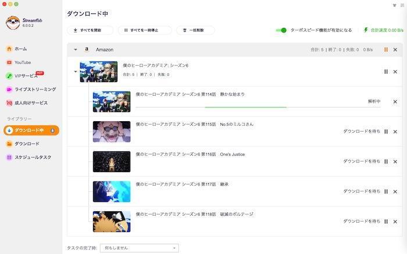Click the 破滅のボルテージ episode thumbnail
Screen dimensions: 407x254
coord(112,222)
